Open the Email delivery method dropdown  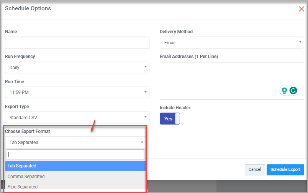coord(232,42)
